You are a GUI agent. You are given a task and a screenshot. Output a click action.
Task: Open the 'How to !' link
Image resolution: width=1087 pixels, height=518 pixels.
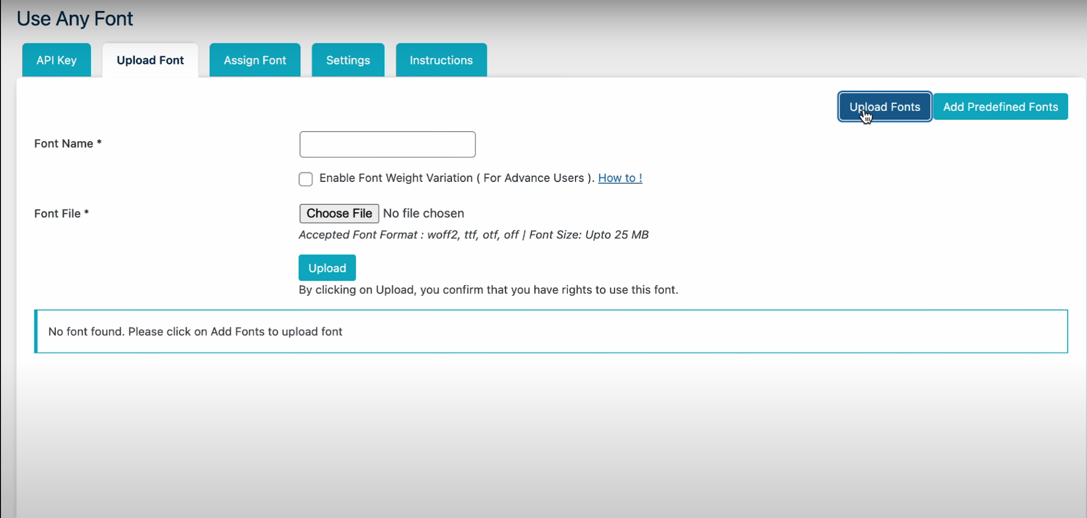619,178
